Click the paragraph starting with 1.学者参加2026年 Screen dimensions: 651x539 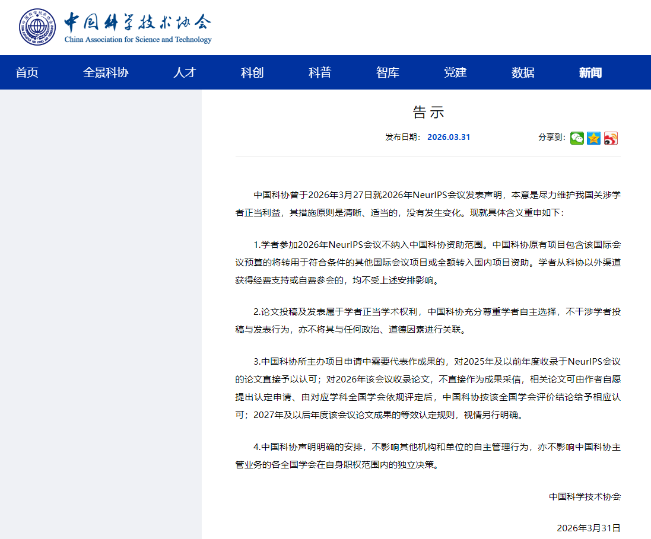pyautogui.click(x=427, y=261)
